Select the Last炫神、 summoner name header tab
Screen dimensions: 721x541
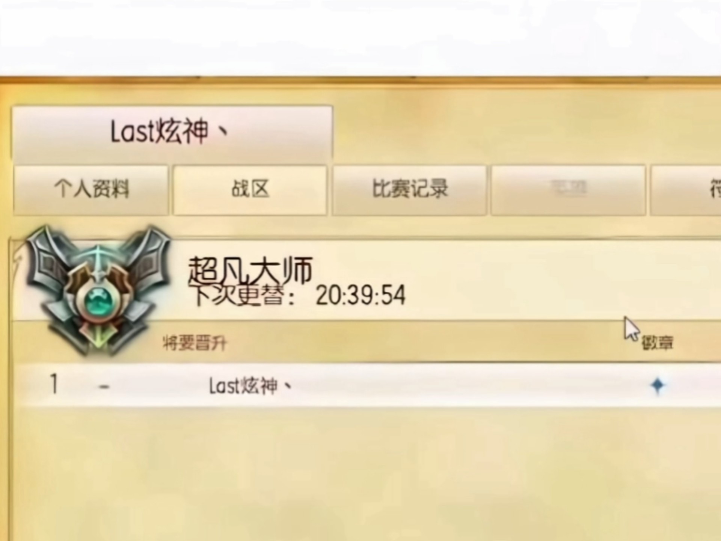172,133
